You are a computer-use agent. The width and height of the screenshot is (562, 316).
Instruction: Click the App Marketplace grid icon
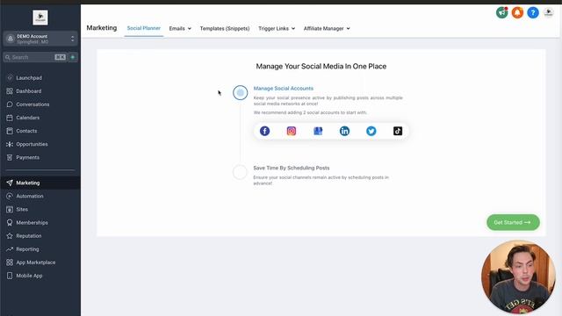(10, 262)
